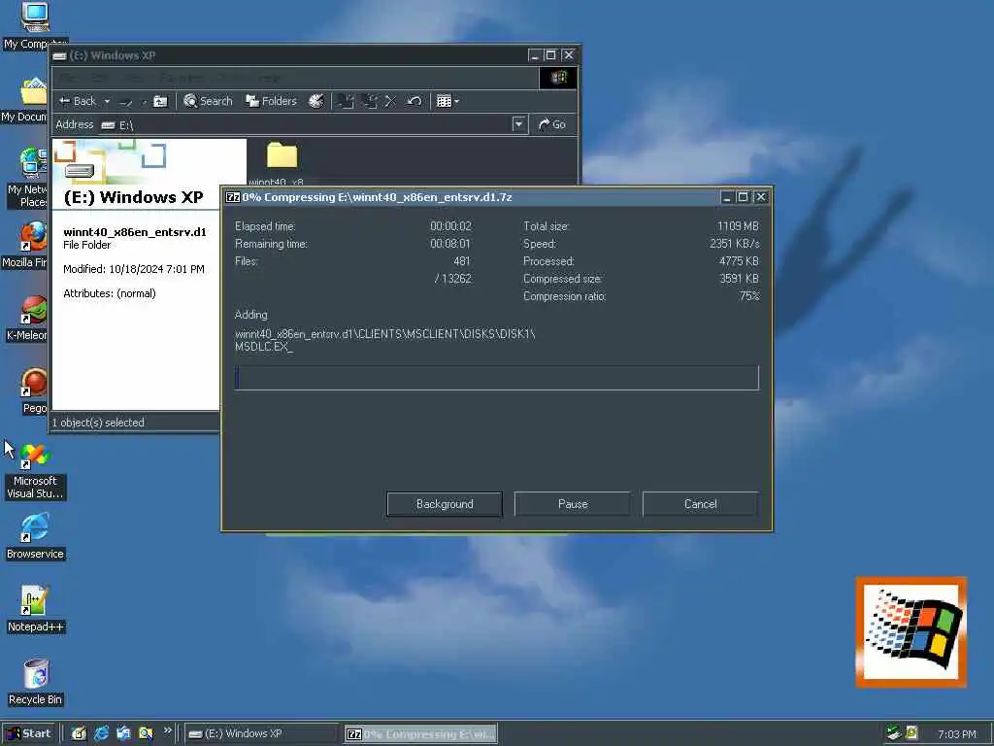Click the 'Remaining time' value 00:08:01
The width and height of the screenshot is (994, 746).
[450, 244]
